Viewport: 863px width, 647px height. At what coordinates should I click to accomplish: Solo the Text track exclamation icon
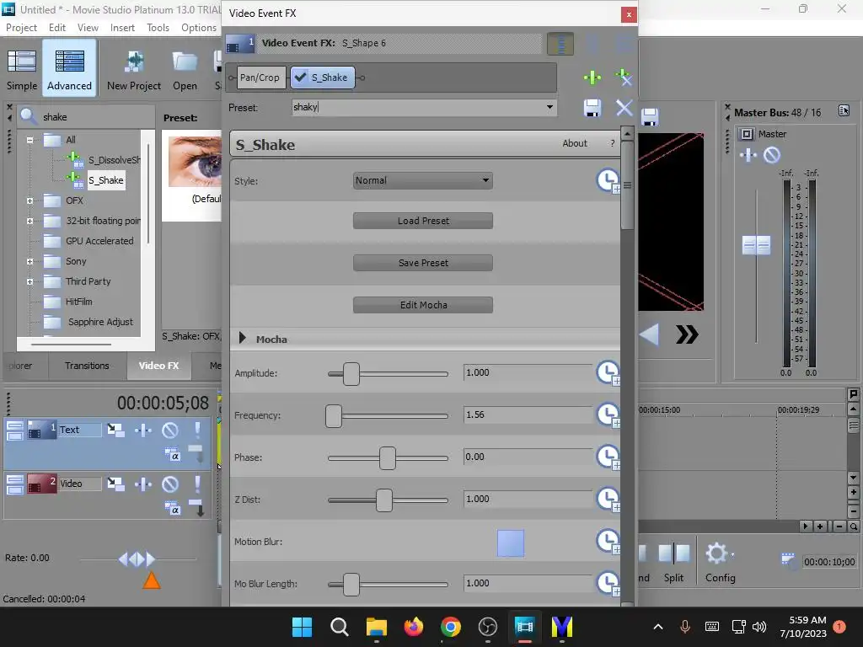point(197,430)
